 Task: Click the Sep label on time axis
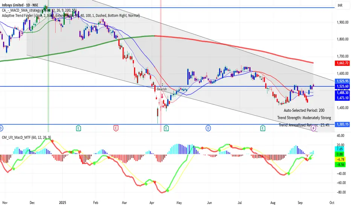(x=300, y=203)
